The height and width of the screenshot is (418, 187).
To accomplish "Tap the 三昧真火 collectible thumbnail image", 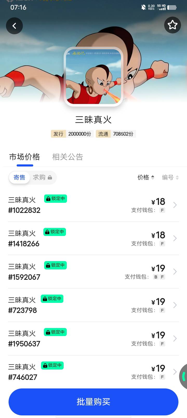I will click(x=94, y=77).
